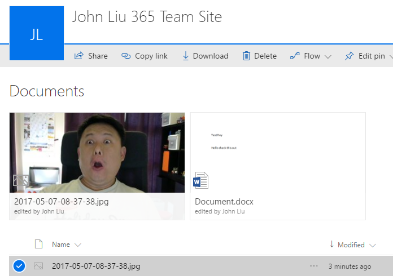The width and height of the screenshot is (393, 280).
Task: Click the file type column header icon
Action: (x=38, y=245)
